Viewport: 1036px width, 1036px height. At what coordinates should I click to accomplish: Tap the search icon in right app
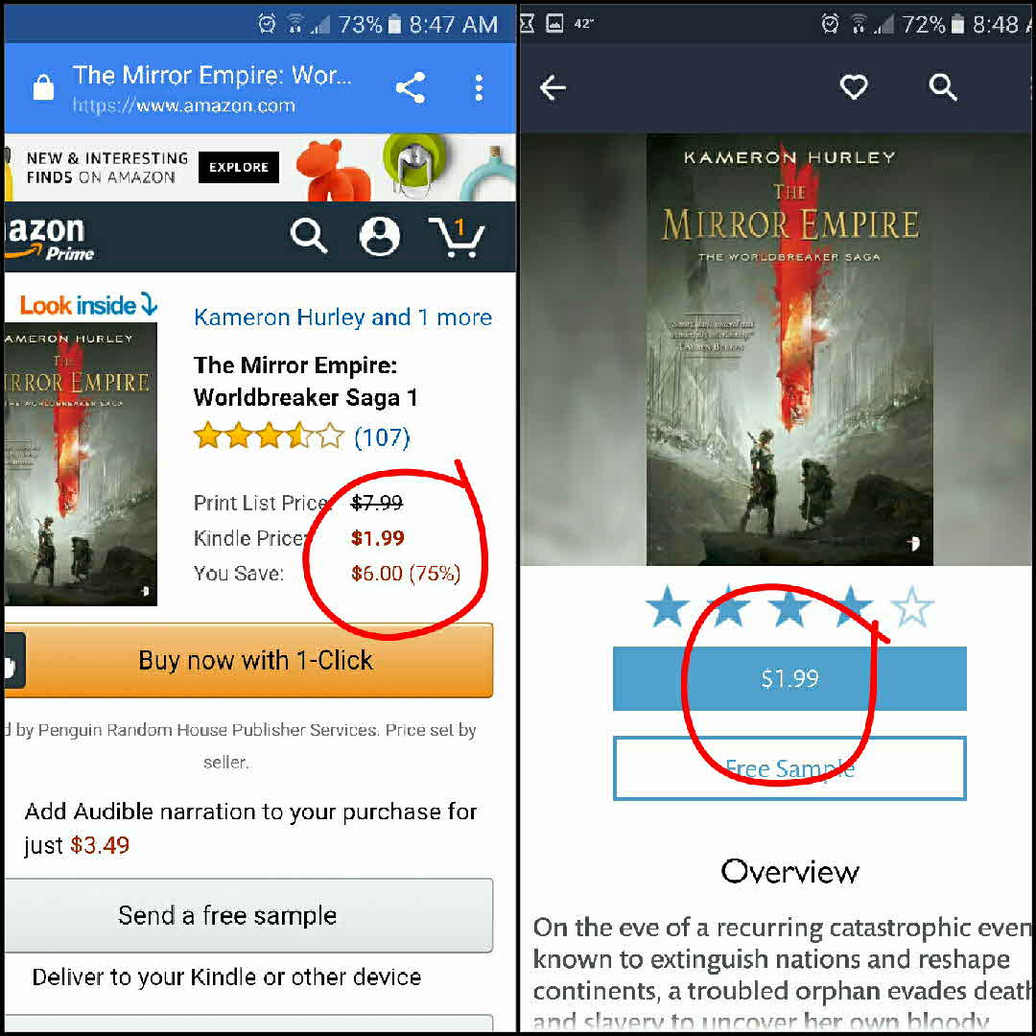(x=942, y=87)
